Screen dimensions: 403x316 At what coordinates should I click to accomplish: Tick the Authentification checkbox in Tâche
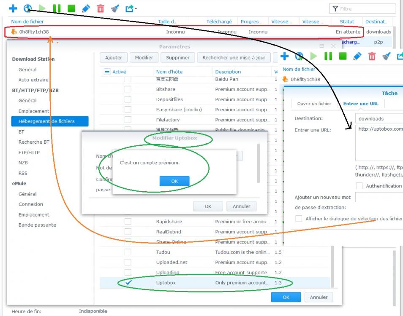point(359,186)
